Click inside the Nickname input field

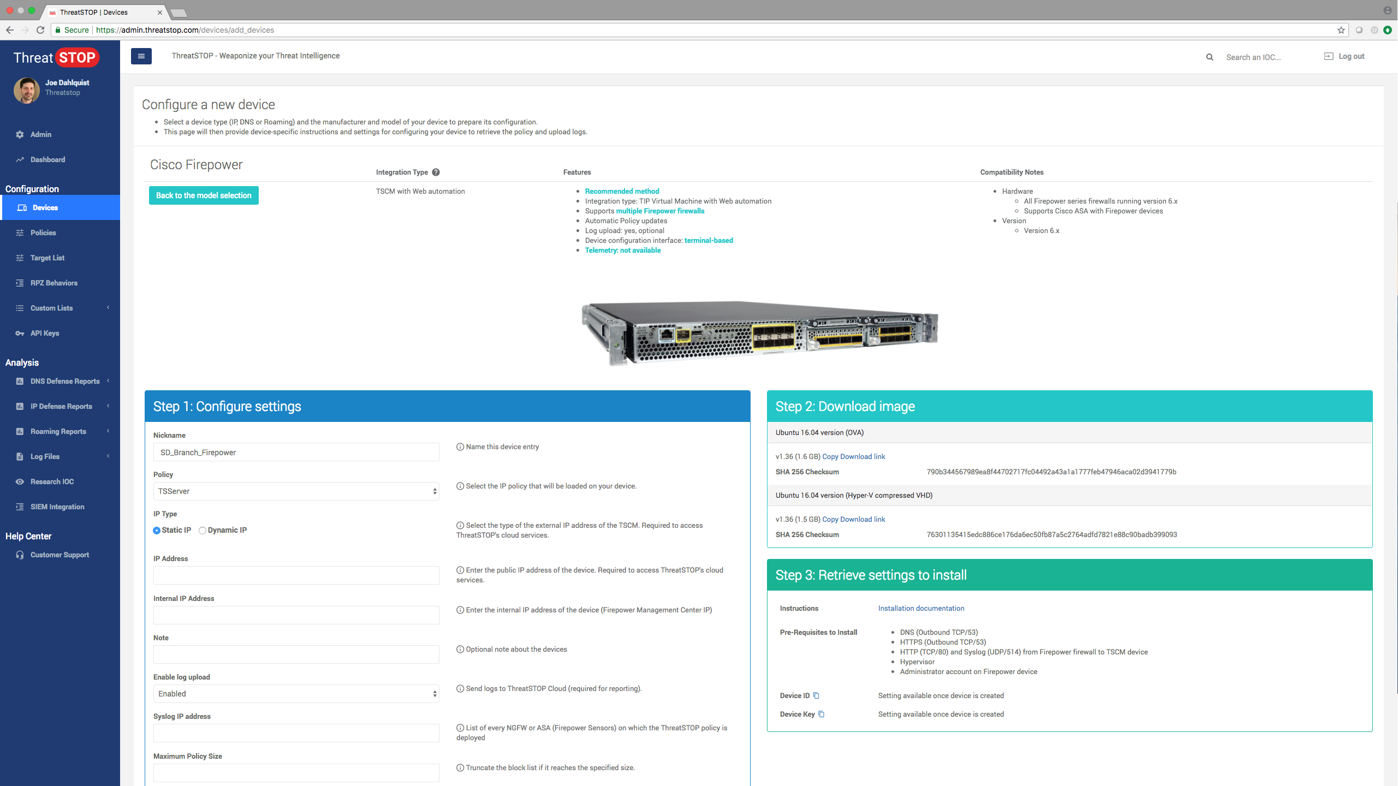click(x=296, y=452)
